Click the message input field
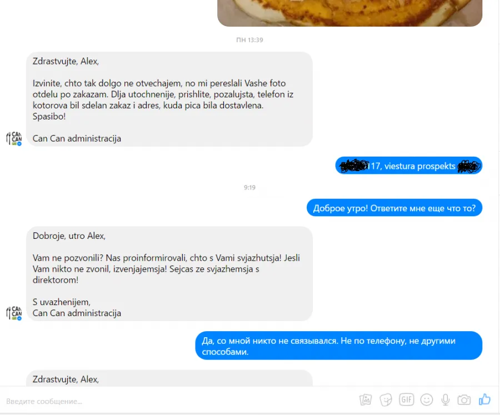The width and height of the screenshot is (500, 415). [178, 401]
